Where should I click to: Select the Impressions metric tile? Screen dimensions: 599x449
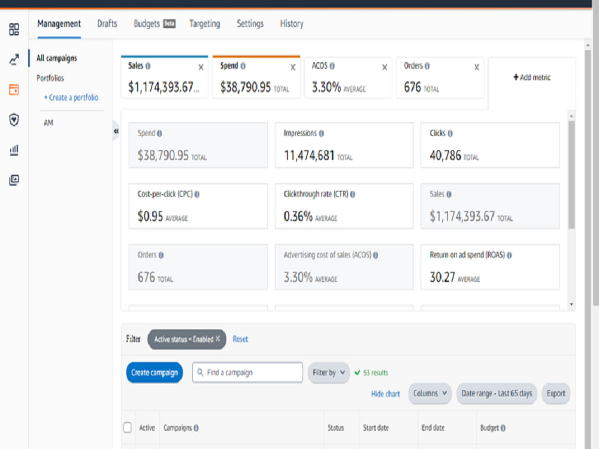click(344, 145)
